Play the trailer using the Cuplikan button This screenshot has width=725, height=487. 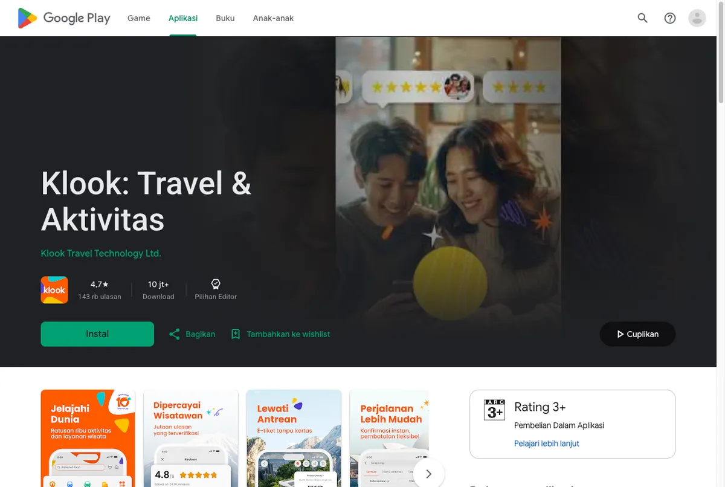637,334
